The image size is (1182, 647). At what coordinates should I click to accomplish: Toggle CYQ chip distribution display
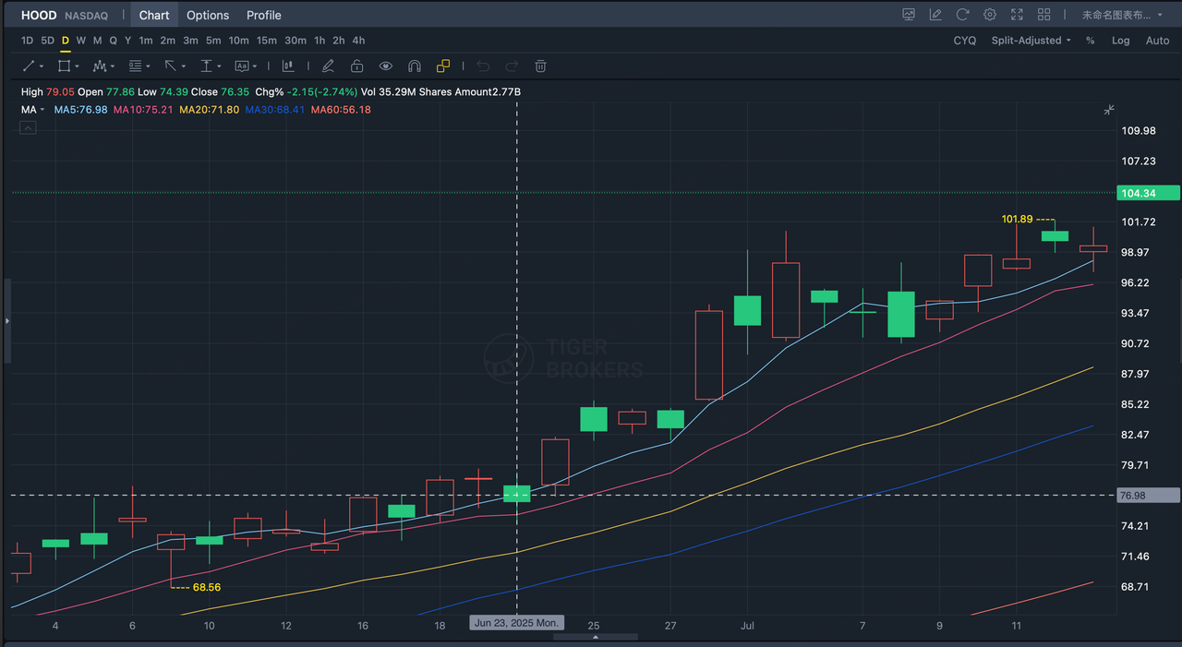pos(964,41)
